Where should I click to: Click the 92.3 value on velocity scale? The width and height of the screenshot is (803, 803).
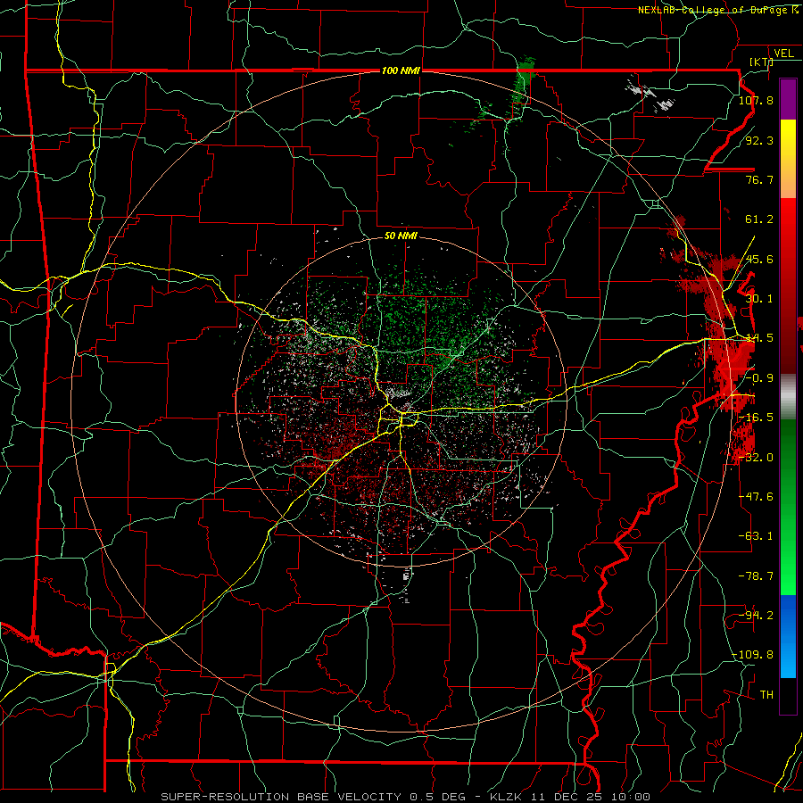pyautogui.click(x=759, y=140)
